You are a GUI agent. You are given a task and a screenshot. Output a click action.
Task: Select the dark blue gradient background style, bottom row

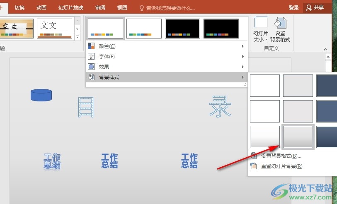click(327, 137)
